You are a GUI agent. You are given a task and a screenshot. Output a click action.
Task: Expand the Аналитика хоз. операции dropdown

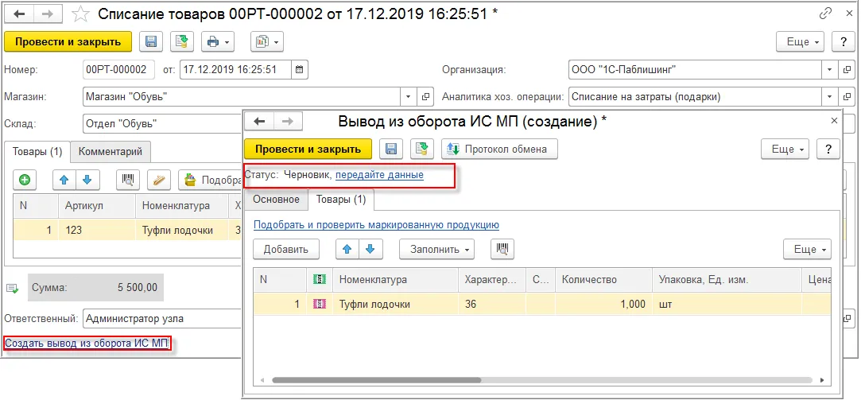(829, 97)
